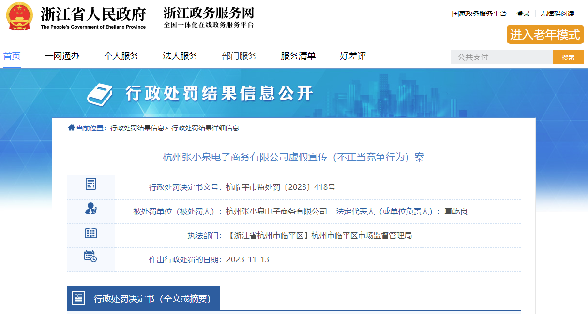Click the book icon in the banner
Screen dimensions: 588x314
(x=100, y=94)
